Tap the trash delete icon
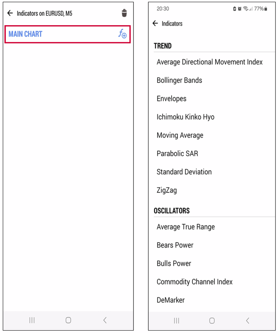The image size is (278, 333). 124,13
